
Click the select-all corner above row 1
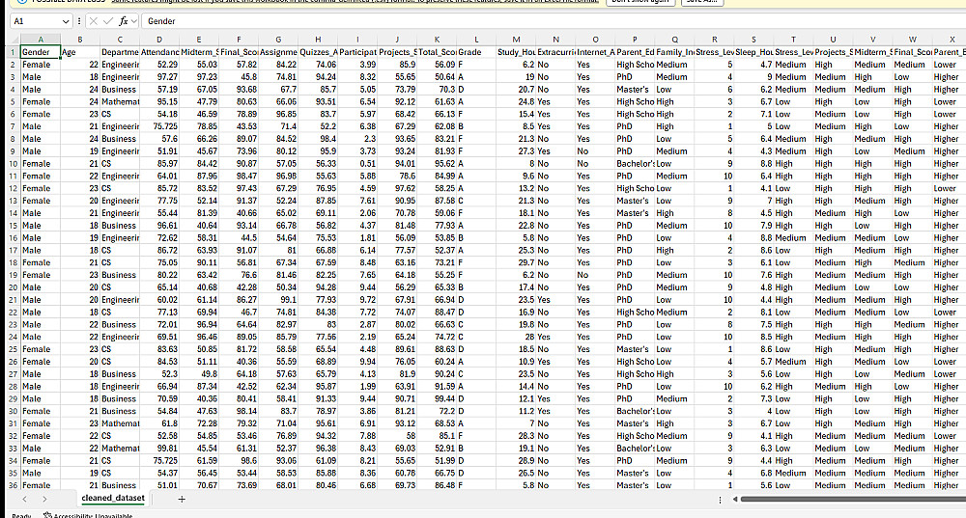pyautogui.click(x=13, y=40)
